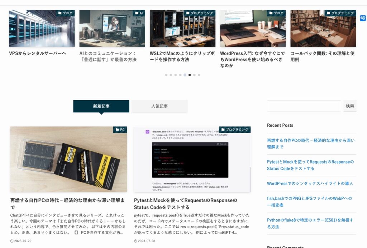Click the blue extension icon at right edge
Viewport: 367px width, 248px height.
pos(363,18)
